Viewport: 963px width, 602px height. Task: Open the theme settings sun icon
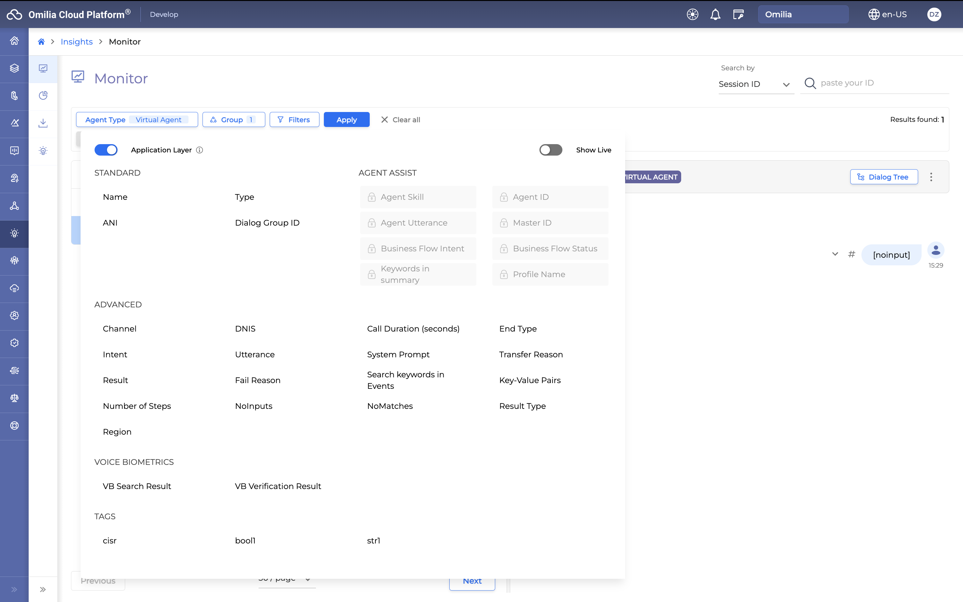coord(692,15)
